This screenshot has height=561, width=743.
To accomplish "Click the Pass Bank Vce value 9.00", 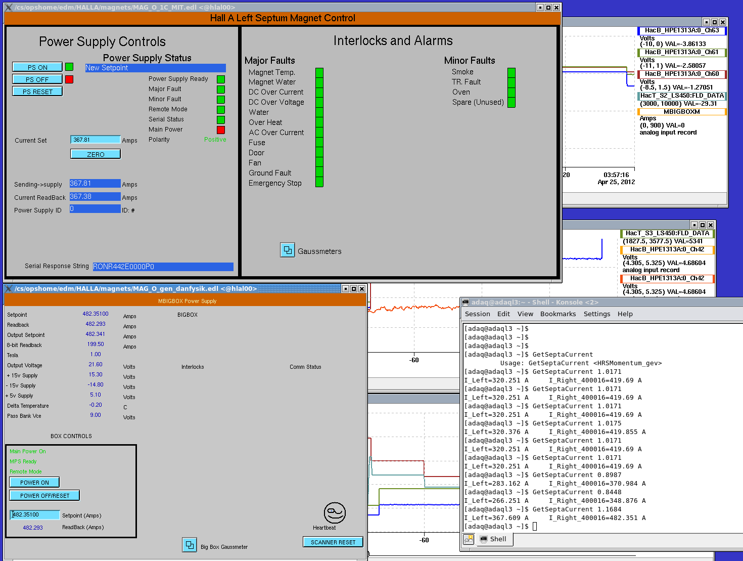I will coord(96,415).
